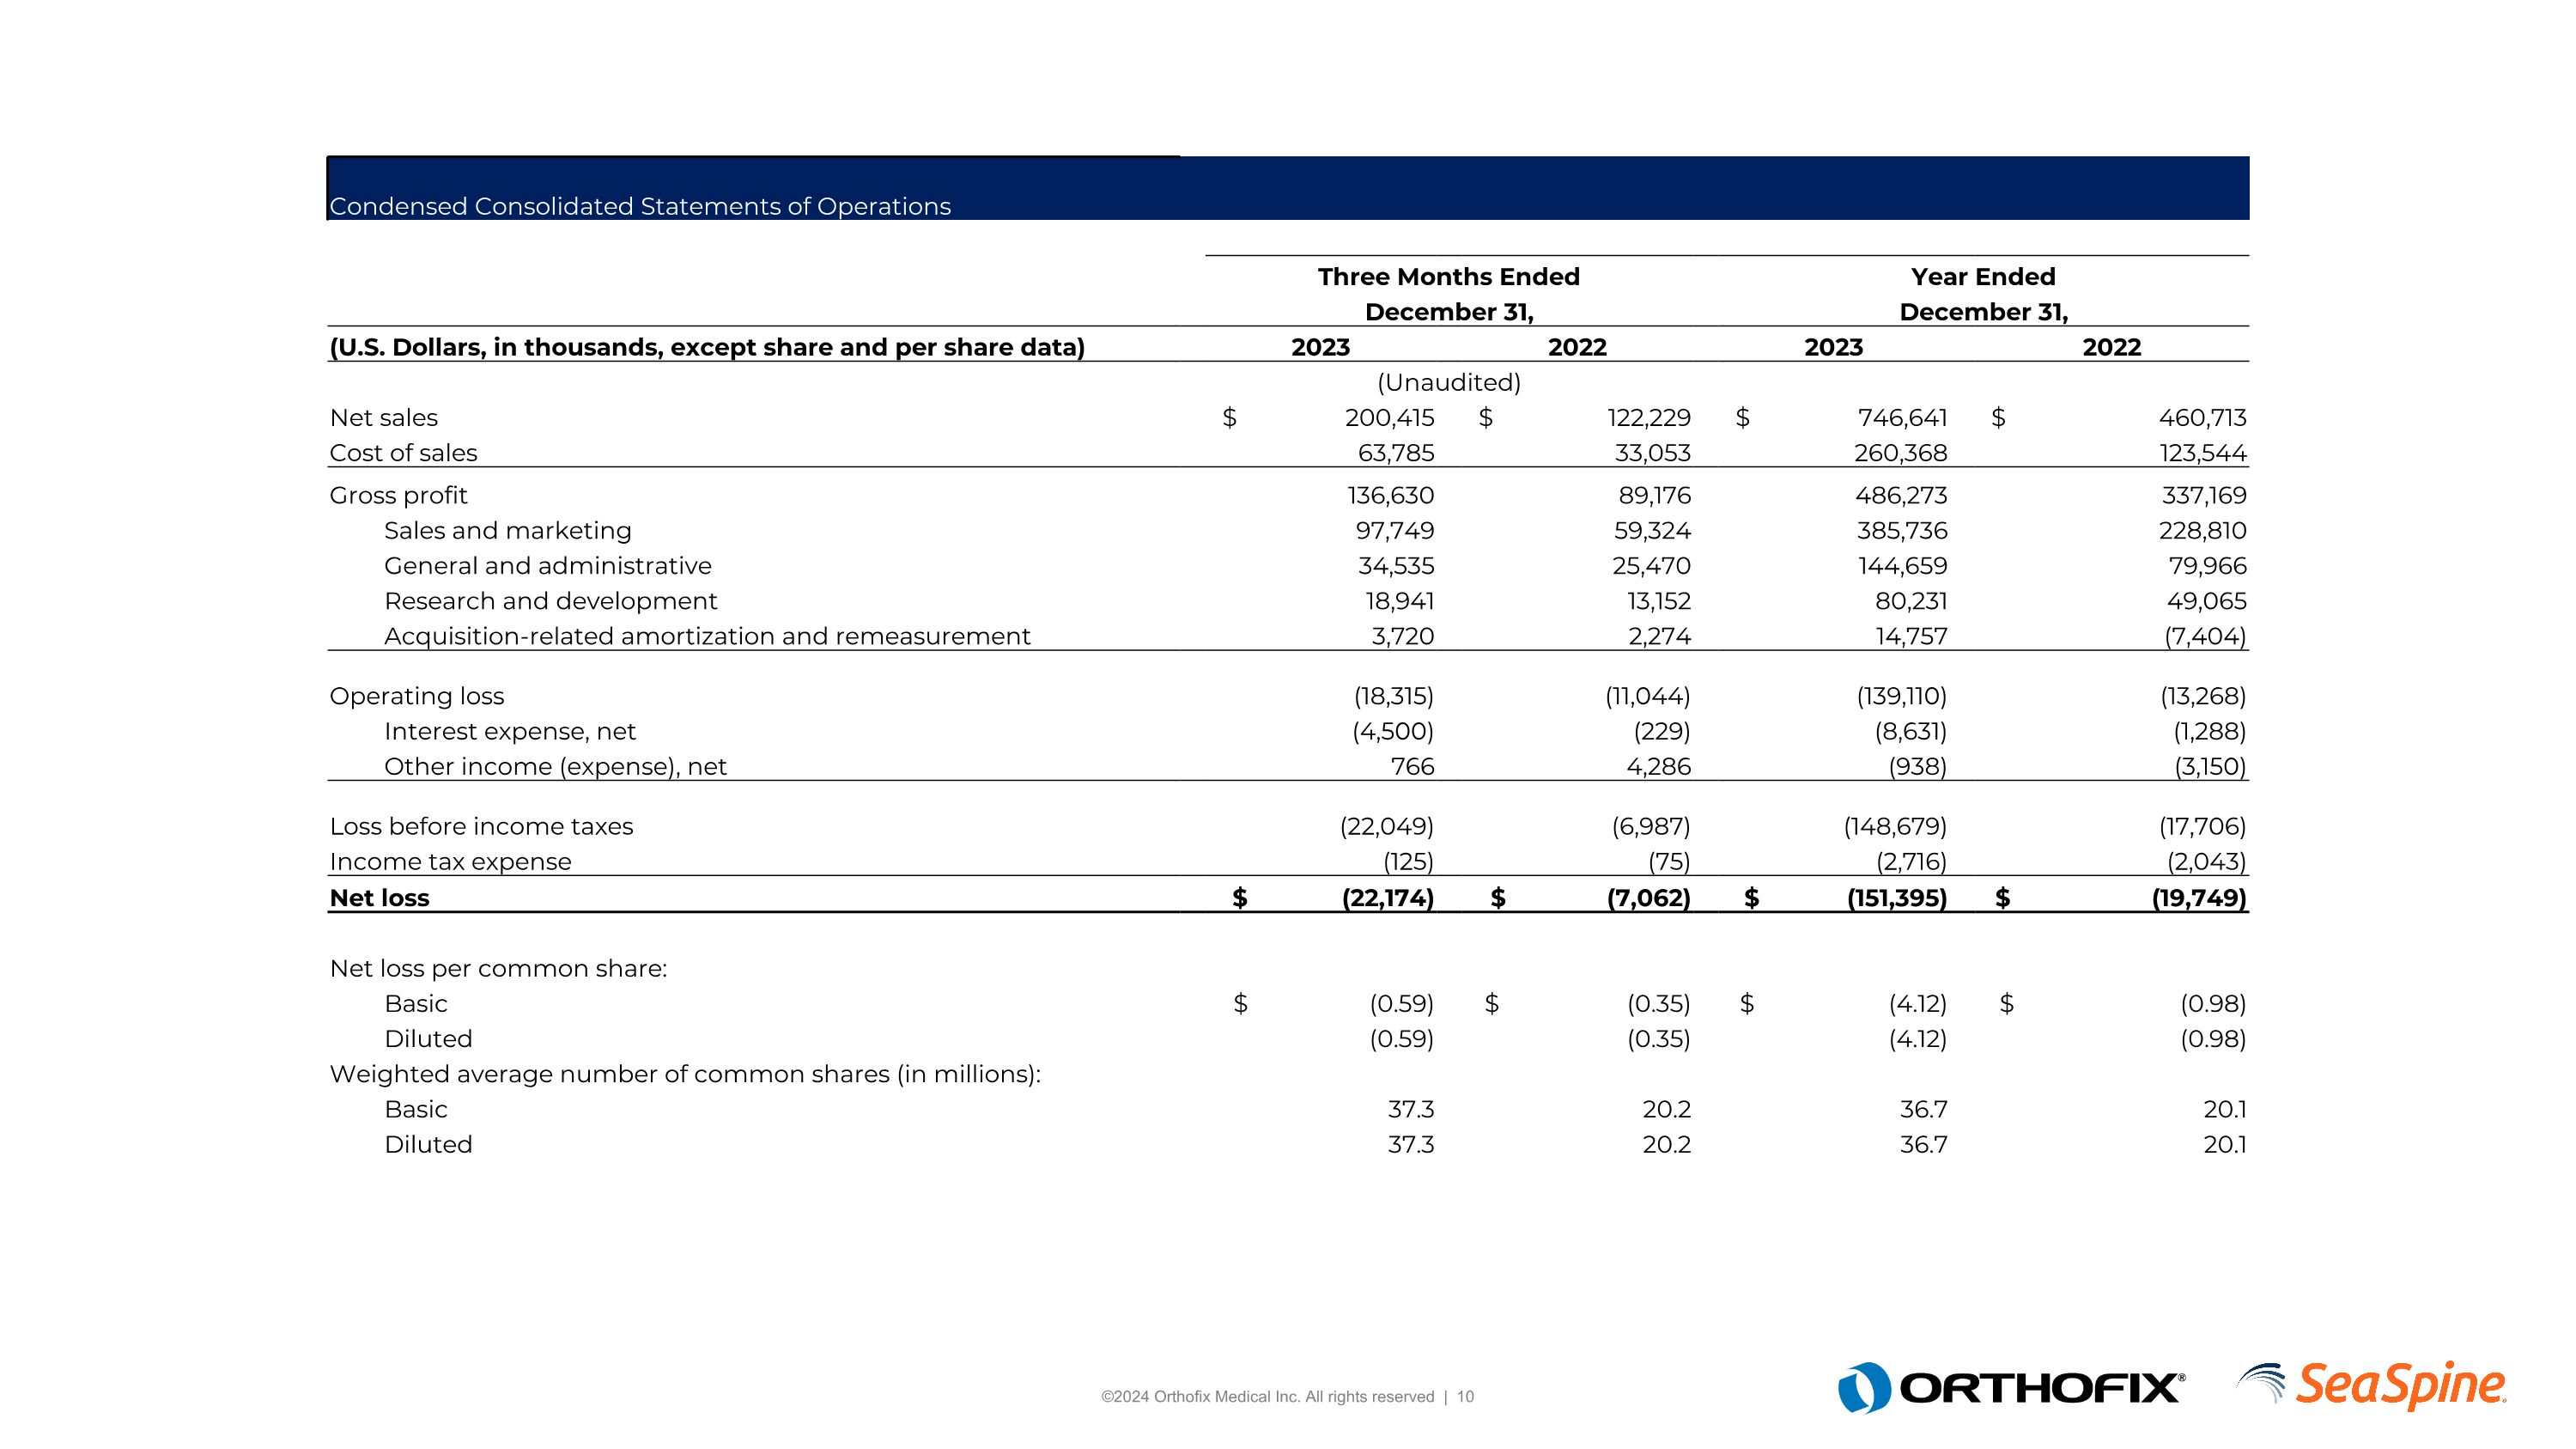2576x1449 pixels.
Task: Select the Interest expense, net row
Action: click(509, 732)
